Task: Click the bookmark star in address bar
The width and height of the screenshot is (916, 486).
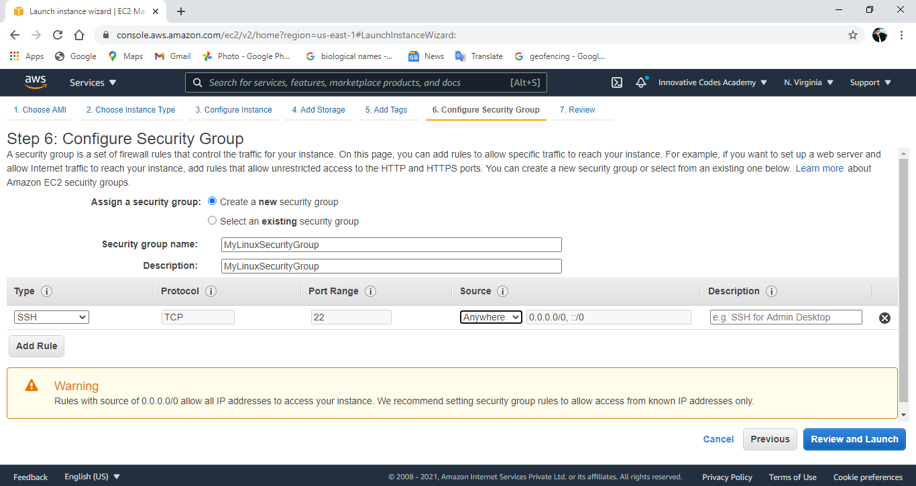Action: click(x=852, y=34)
